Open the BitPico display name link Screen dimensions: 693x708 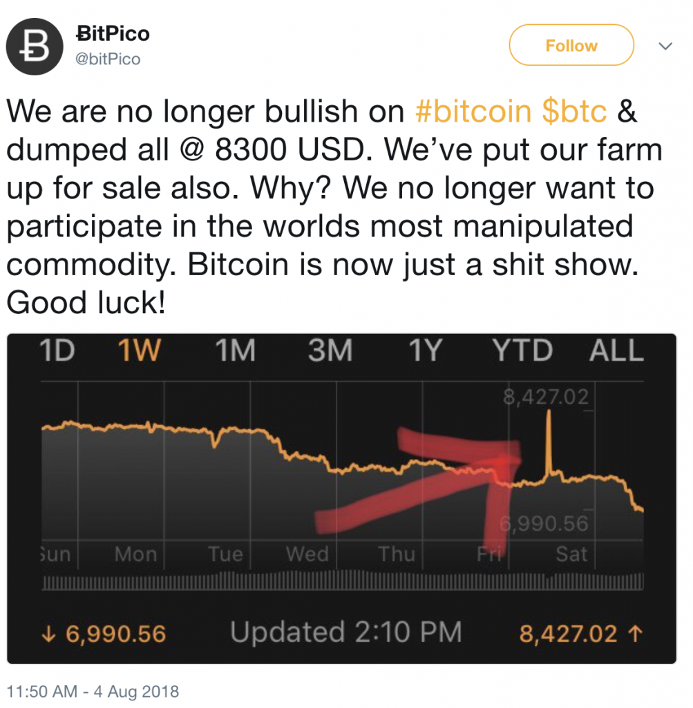113,34
